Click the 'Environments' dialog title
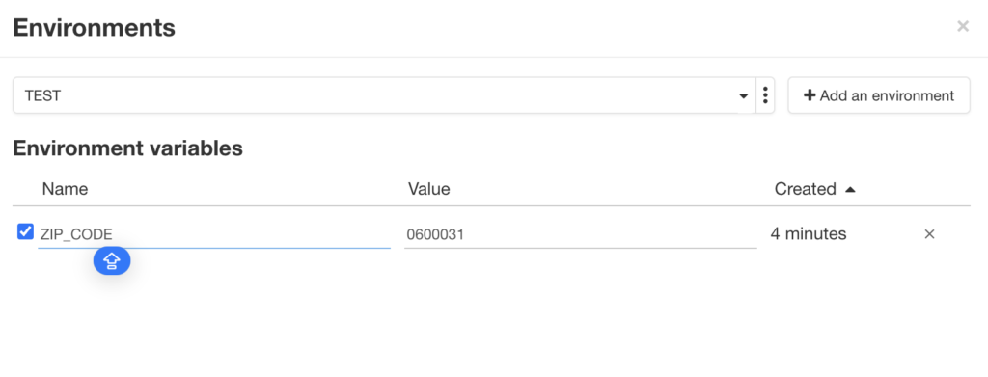This screenshot has width=988, height=377. (x=94, y=28)
